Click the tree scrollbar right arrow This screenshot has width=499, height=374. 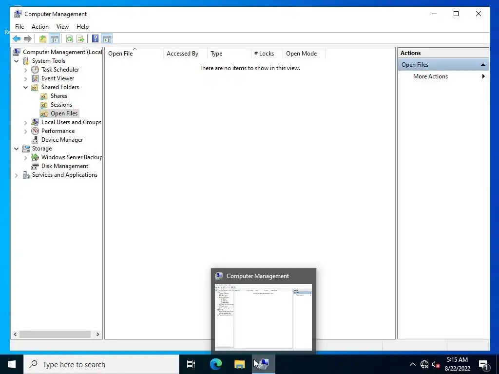97,334
